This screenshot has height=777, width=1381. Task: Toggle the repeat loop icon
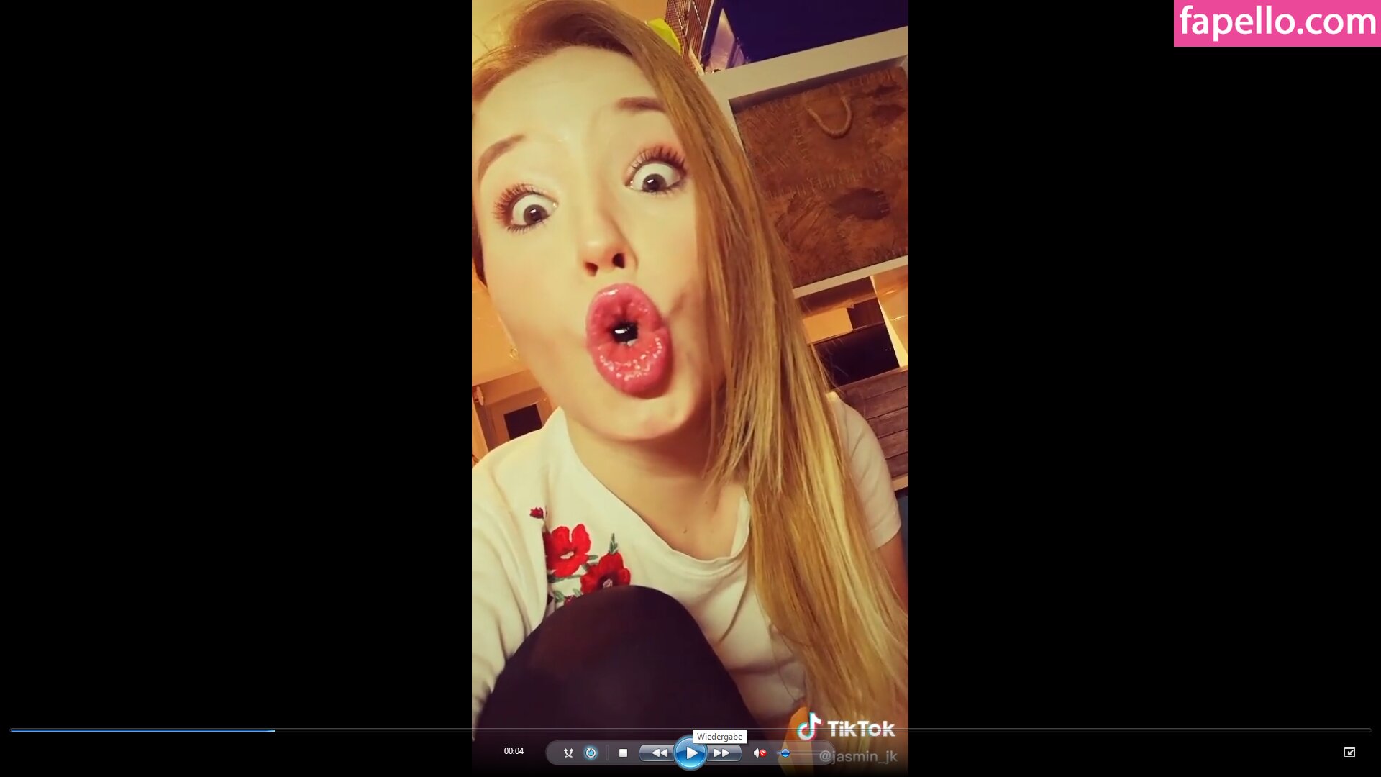coord(591,753)
